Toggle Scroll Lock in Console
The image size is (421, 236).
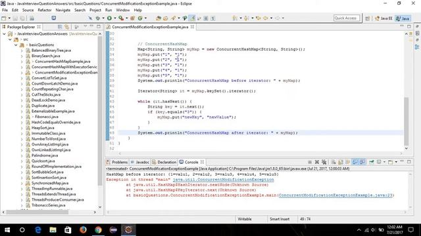click(341, 162)
